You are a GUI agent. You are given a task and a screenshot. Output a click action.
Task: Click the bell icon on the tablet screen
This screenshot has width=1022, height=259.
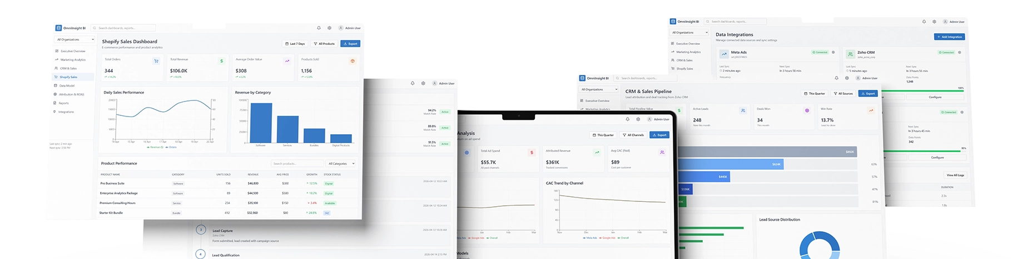628,119
